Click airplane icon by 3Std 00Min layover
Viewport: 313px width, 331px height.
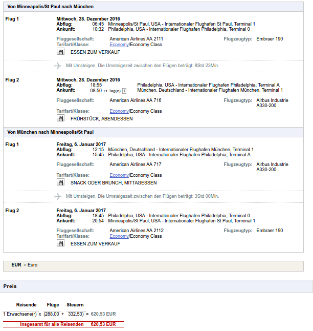58,196
